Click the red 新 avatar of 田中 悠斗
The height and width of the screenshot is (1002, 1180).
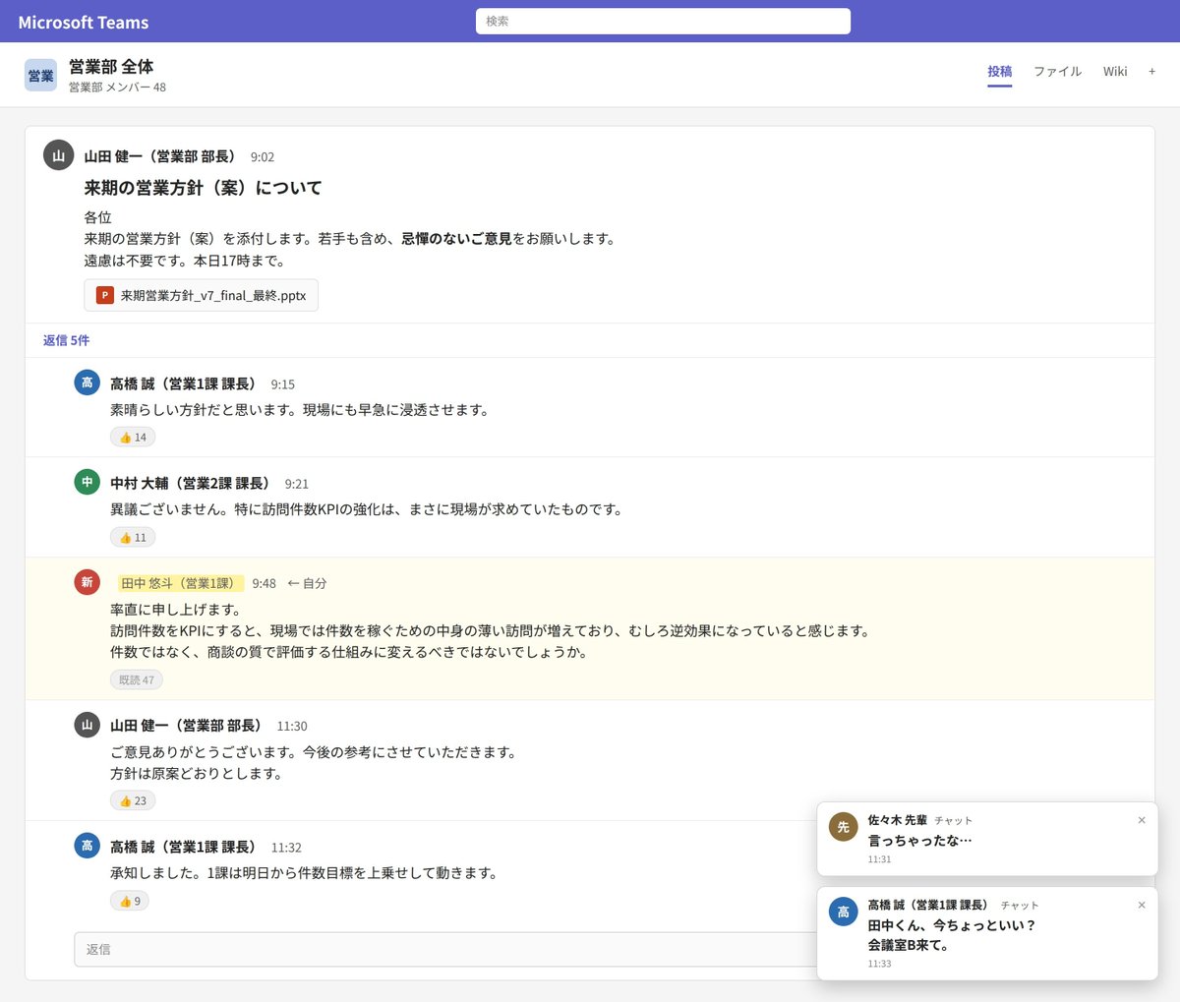[87, 582]
